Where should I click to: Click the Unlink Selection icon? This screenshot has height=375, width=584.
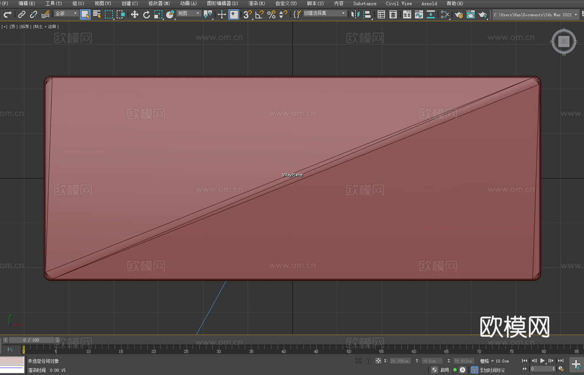[x=34, y=14]
